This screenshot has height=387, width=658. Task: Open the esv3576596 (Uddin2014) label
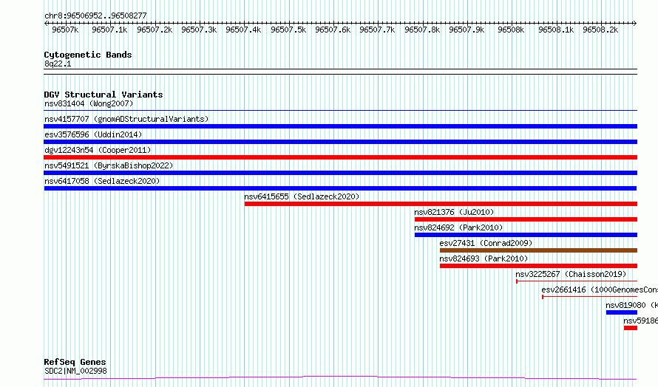tap(93, 134)
